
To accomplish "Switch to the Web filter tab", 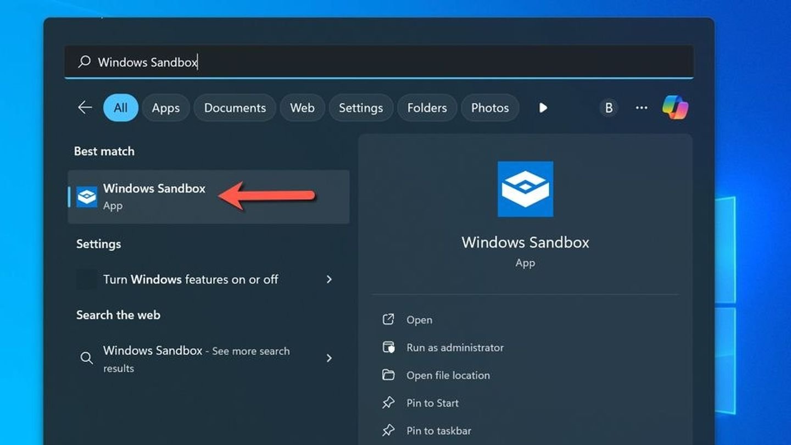I will click(302, 108).
